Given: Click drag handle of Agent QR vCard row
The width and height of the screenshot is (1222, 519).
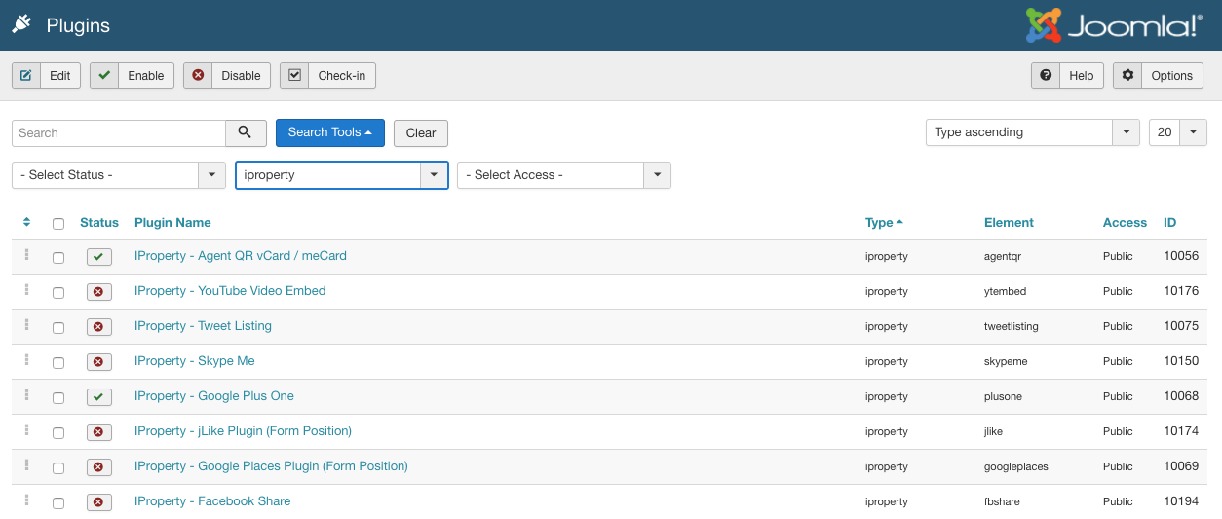Looking at the screenshot, I should click(x=26, y=255).
